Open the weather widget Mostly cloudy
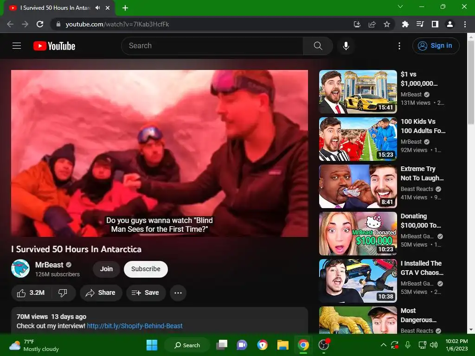 coord(34,345)
